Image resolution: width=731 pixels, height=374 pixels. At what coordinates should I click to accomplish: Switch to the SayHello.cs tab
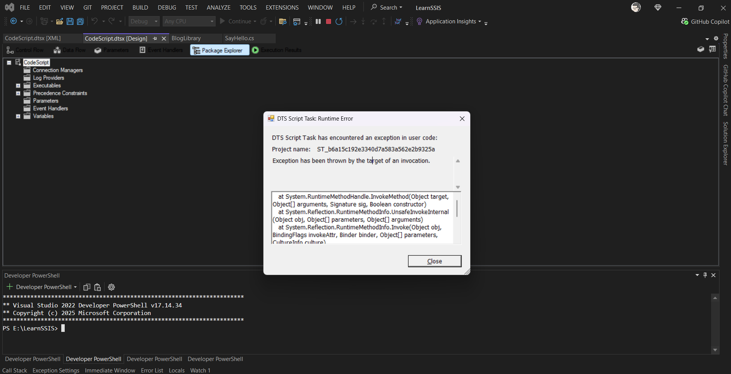(240, 38)
